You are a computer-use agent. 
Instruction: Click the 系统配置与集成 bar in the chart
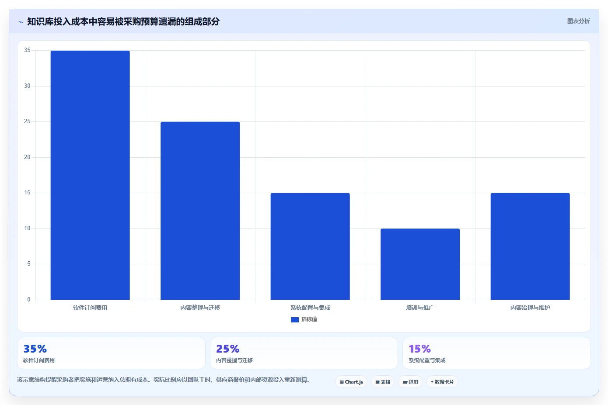point(310,246)
